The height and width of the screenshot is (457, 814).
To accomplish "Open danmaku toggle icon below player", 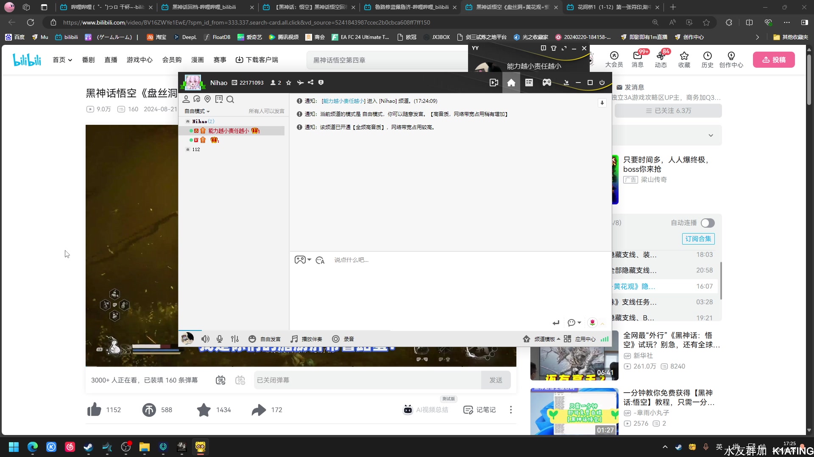I will [220, 380].
